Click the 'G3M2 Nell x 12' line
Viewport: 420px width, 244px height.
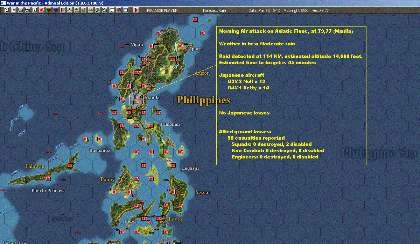click(246, 82)
